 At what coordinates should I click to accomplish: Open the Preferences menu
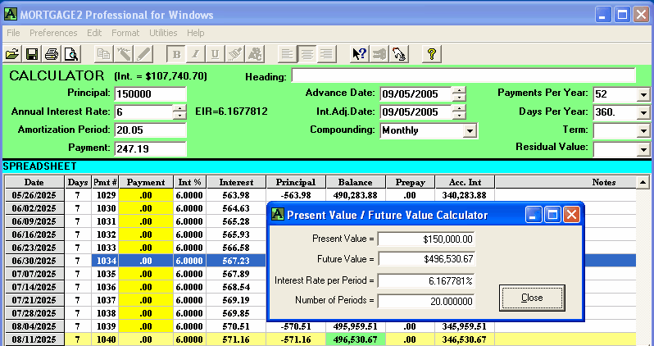(x=53, y=33)
